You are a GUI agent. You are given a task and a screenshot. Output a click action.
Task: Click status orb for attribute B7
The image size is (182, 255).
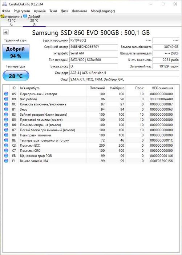pyautogui.click(x=6, y=130)
